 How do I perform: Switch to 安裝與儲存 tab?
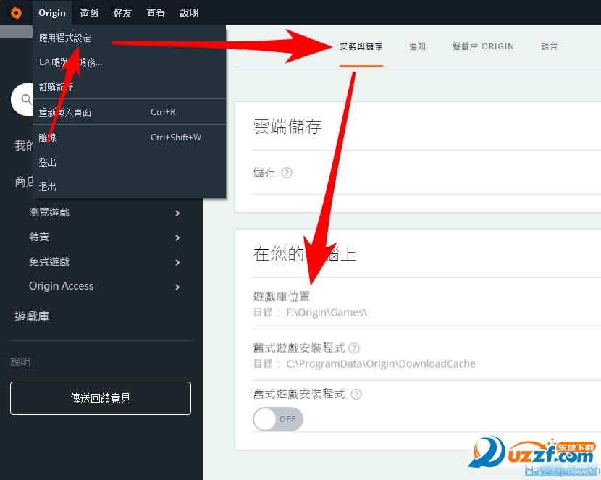(361, 46)
